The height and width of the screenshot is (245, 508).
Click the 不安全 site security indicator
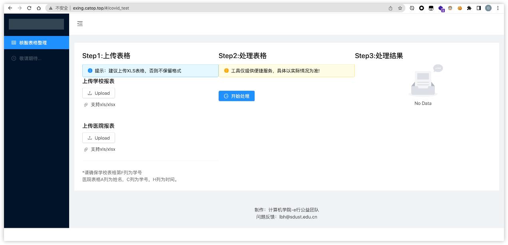[58, 8]
